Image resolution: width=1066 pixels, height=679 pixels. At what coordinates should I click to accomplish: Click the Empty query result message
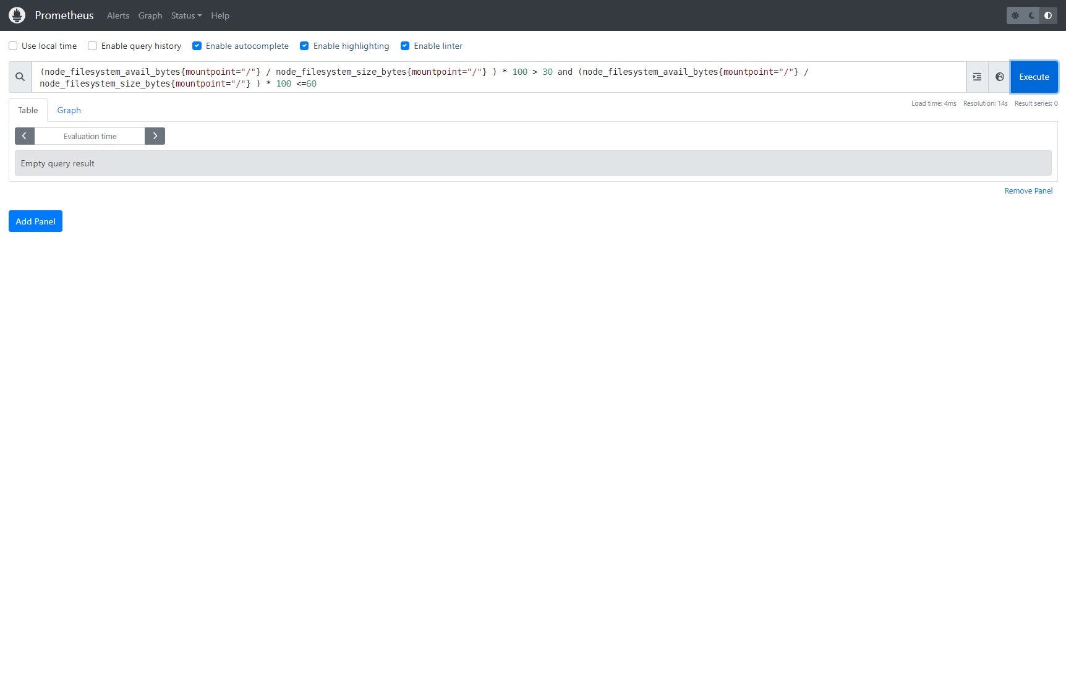(533, 163)
